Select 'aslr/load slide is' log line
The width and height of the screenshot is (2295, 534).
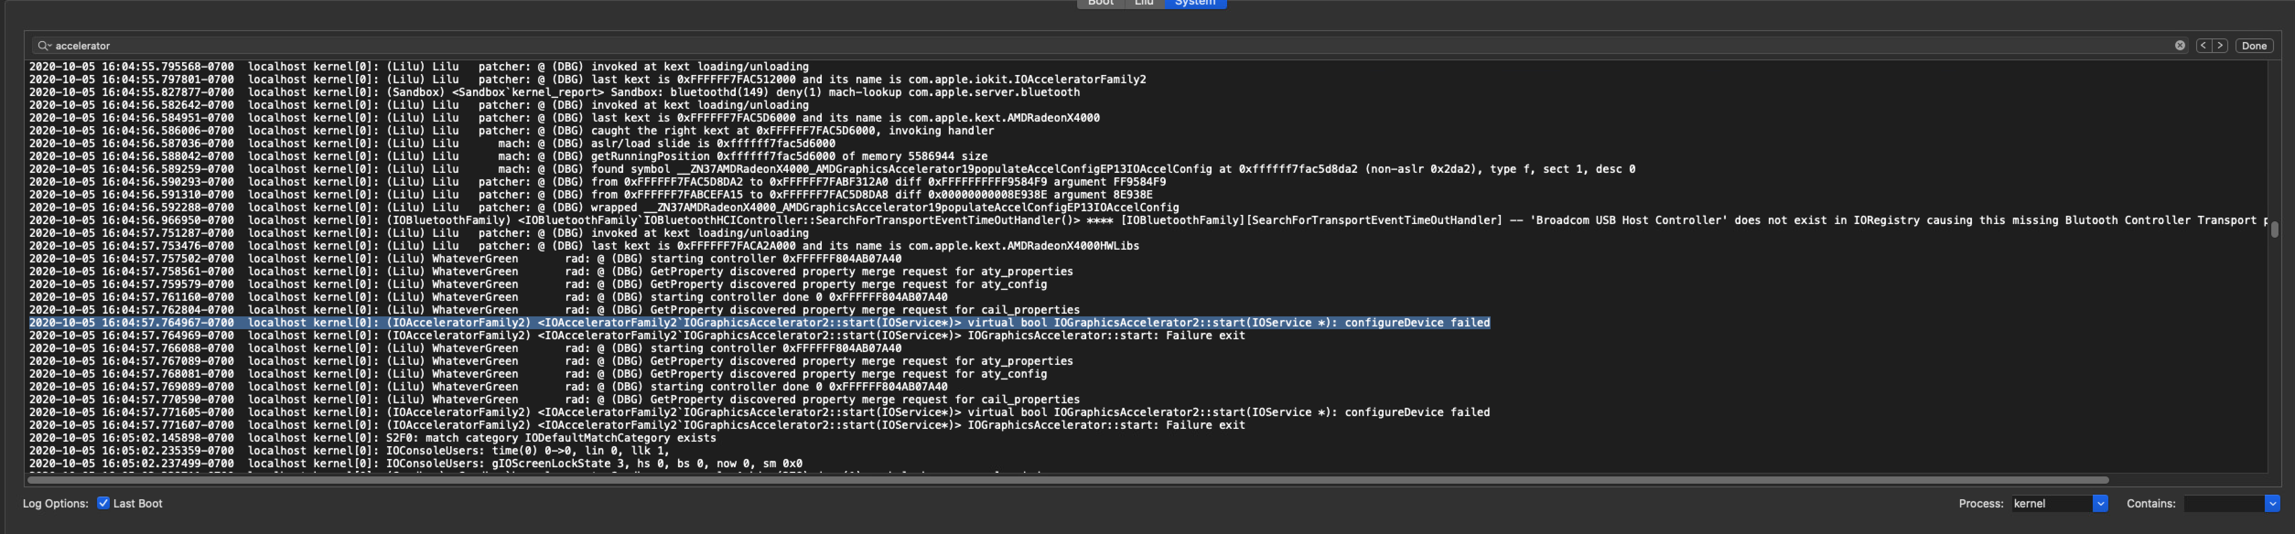pyautogui.click(x=432, y=143)
